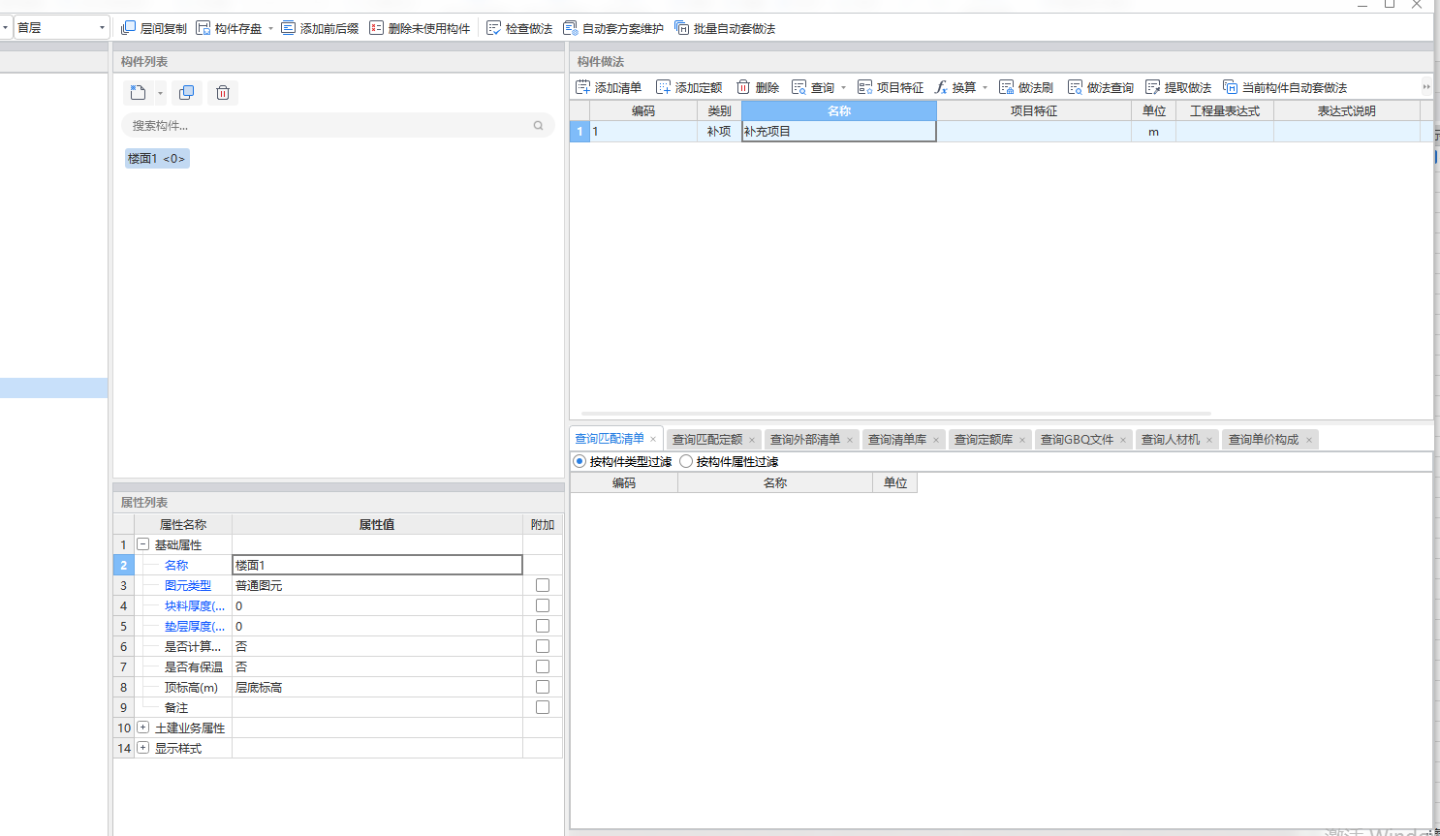Viewport: 1440px width, 836px height.
Task: Select 按构件类型过滤 radio button
Action: (579, 461)
